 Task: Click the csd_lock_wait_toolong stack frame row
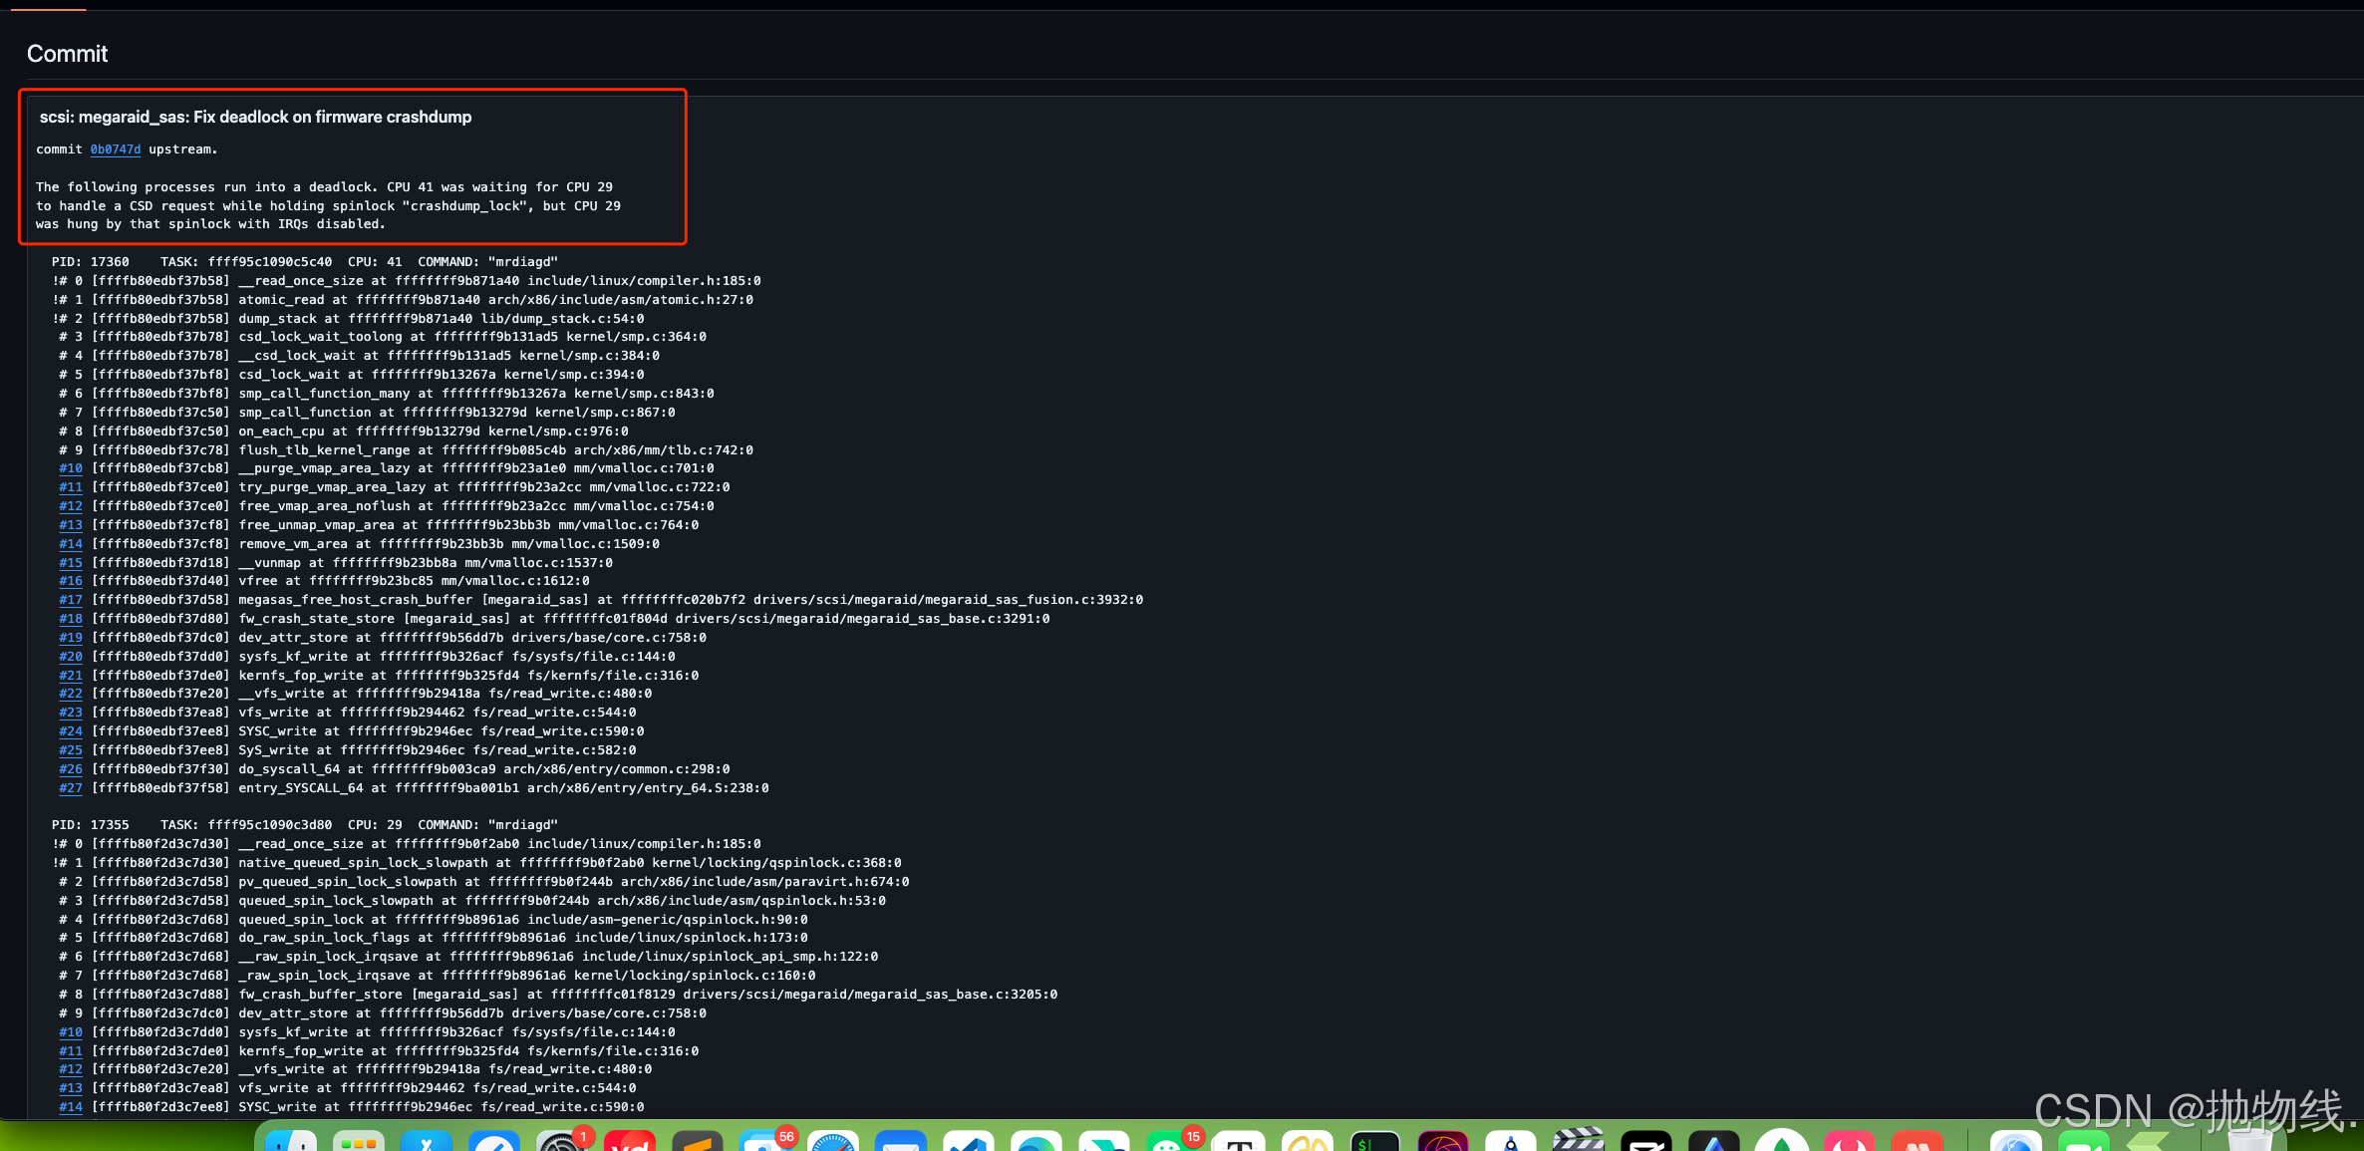[x=383, y=337]
